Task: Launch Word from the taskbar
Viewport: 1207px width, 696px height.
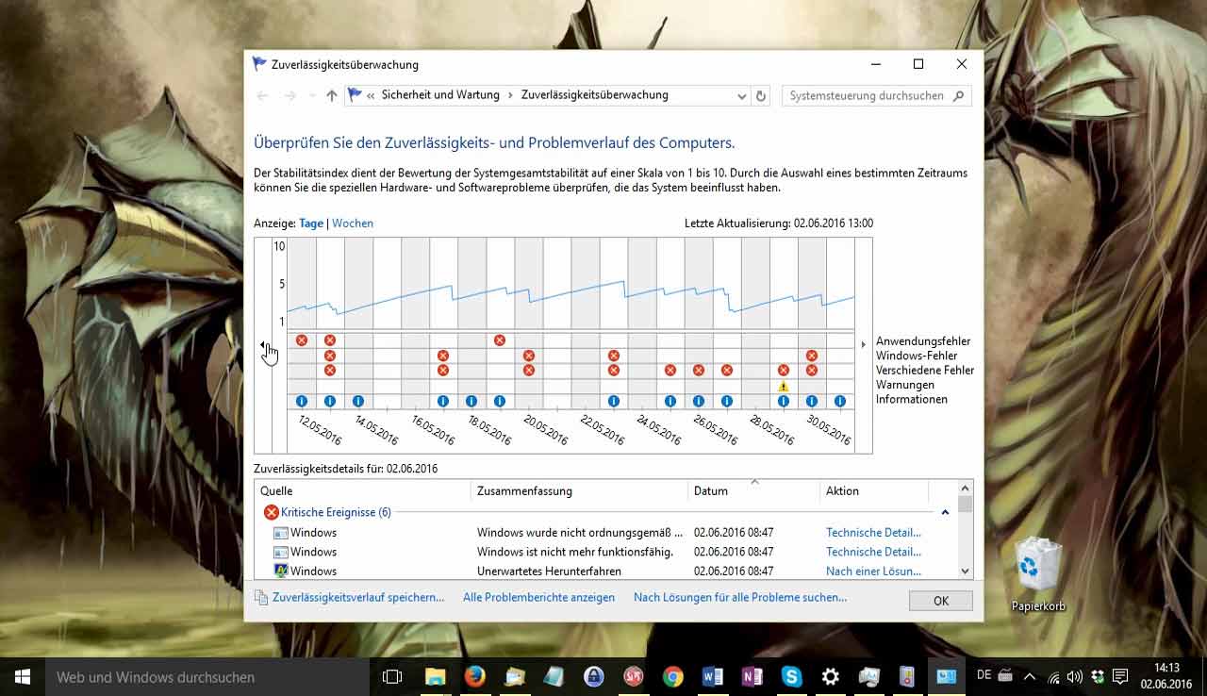Action: (712, 676)
